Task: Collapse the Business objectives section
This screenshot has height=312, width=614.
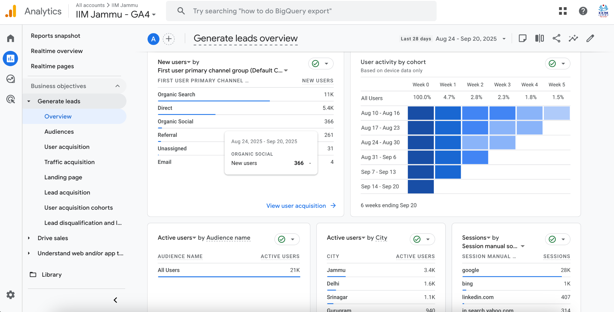Action: point(117,86)
